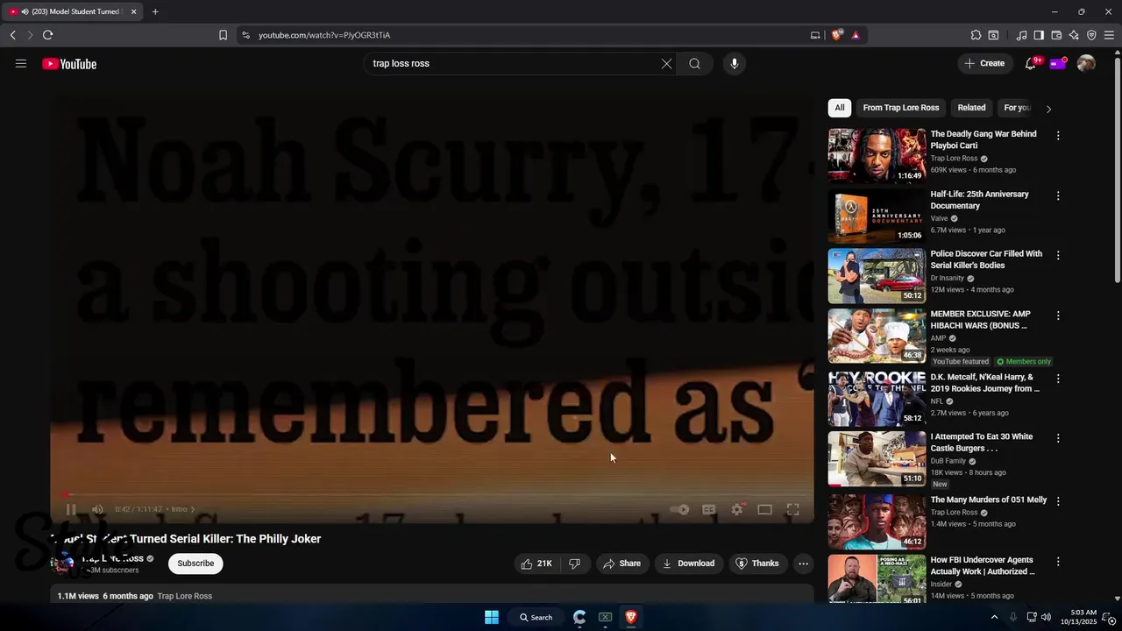Open Brave Wallet icon
1122x631 pixels.
[x=1056, y=35]
